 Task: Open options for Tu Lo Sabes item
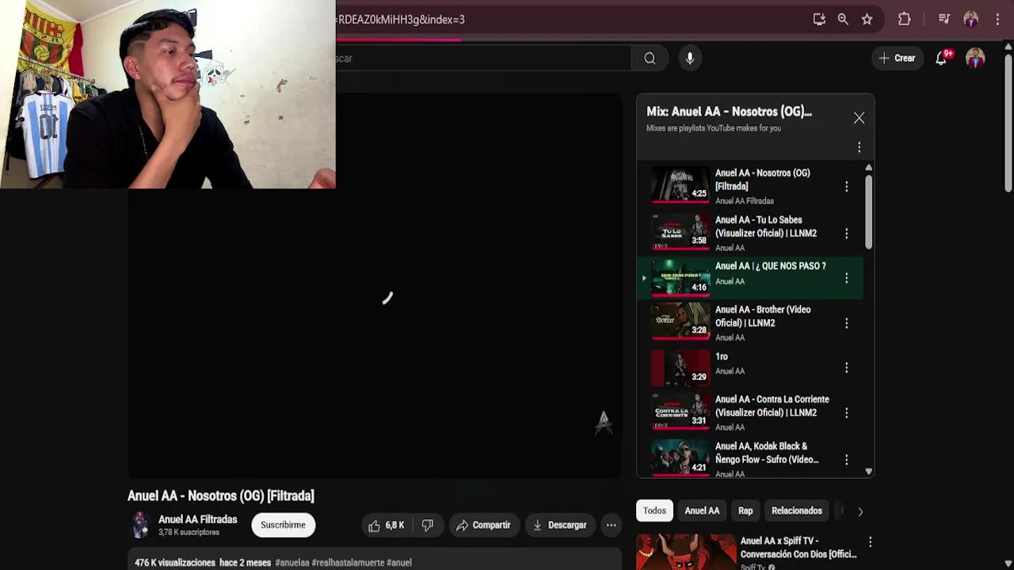(846, 234)
